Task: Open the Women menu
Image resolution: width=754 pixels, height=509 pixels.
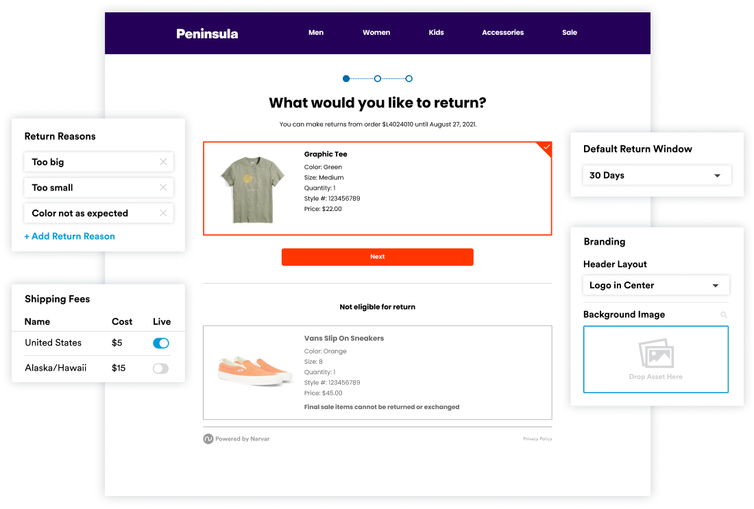Action: coord(376,33)
